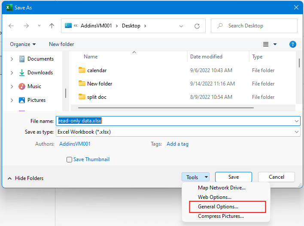Select the Downloads icon in sidebar
Image resolution: width=304 pixels, height=226 pixels.
pos(22,73)
